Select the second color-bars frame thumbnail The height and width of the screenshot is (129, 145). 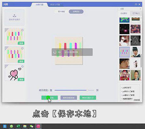14,54
